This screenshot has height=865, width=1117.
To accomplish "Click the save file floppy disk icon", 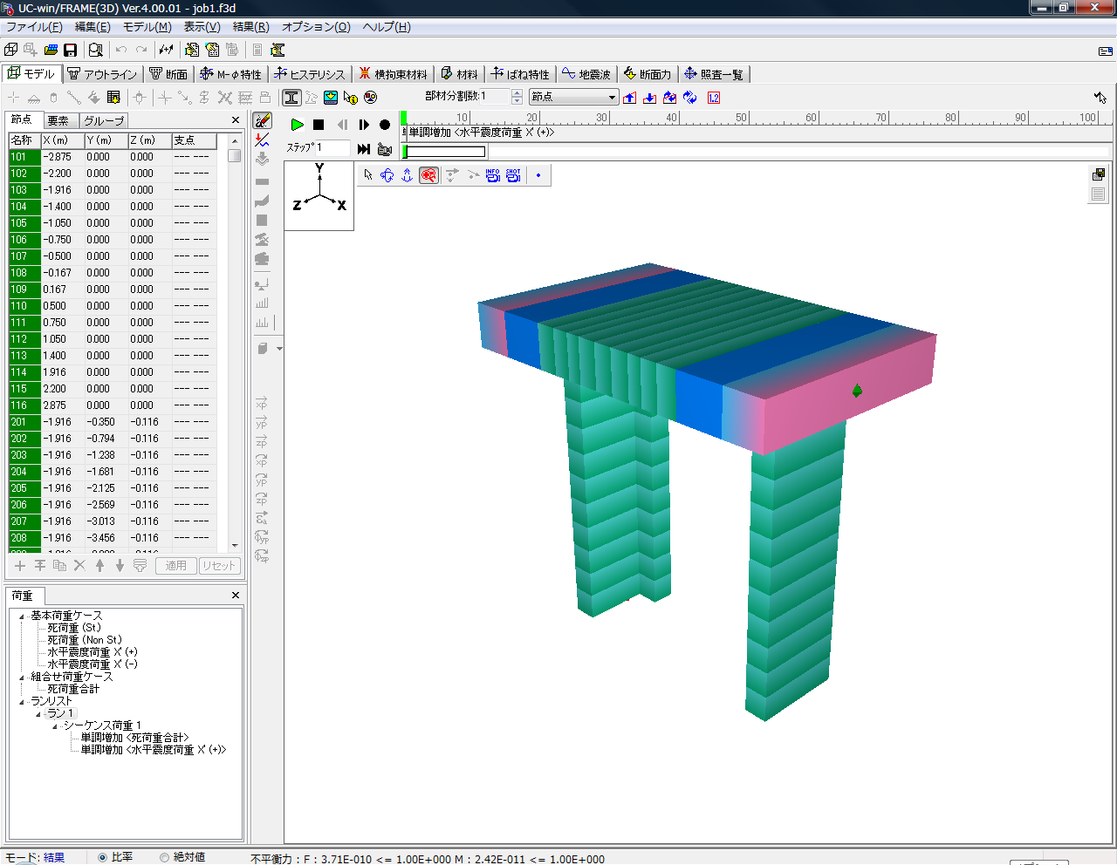I will [71, 51].
